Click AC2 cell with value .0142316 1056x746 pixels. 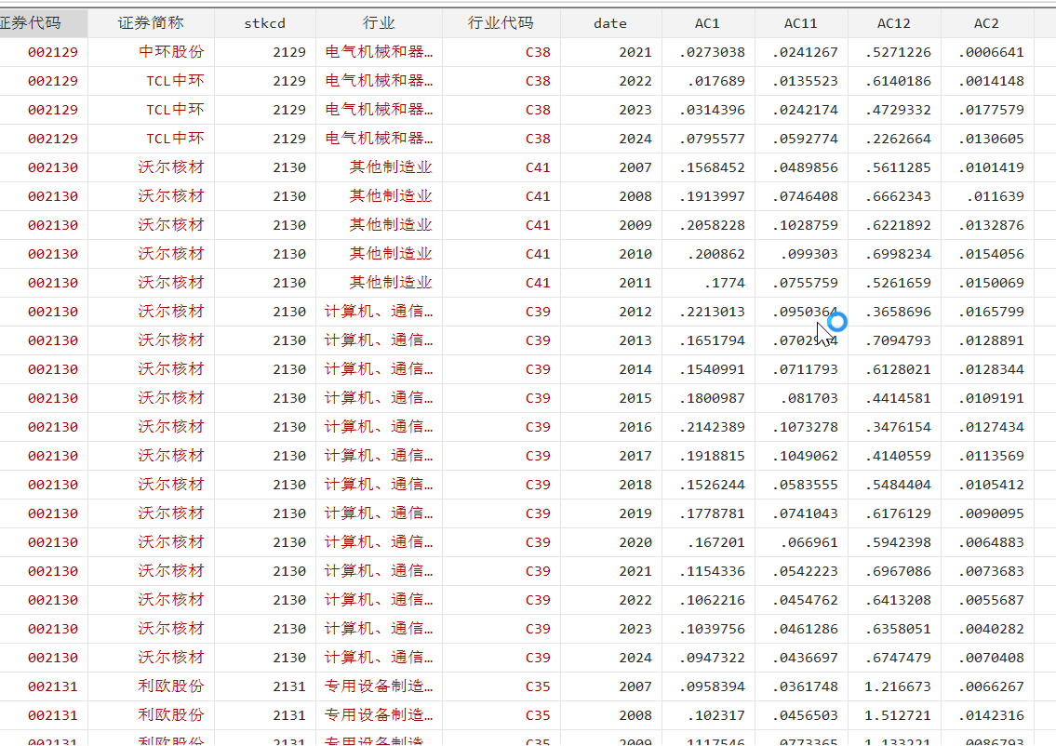[x=991, y=715]
